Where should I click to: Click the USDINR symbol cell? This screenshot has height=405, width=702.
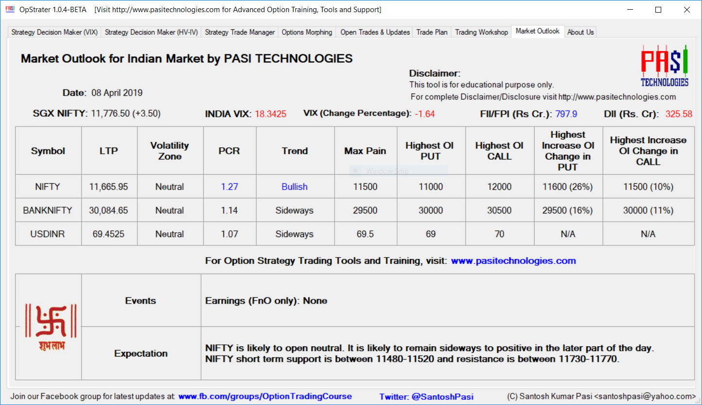point(48,234)
